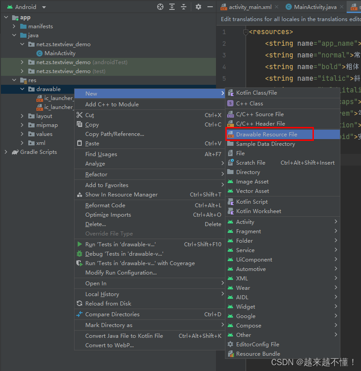Click the fold arrow beside the resources tag
The height and width of the screenshot is (371, 361).
pos(245,32)
